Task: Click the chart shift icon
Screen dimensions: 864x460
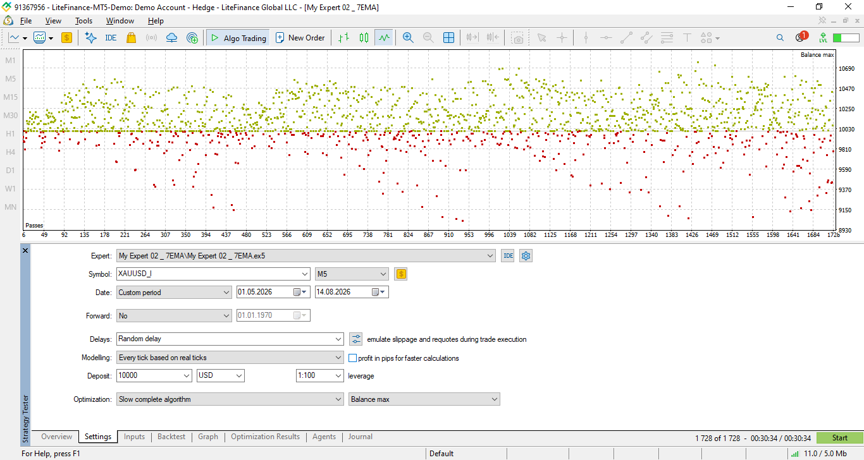Action: (x=493, y=38)
